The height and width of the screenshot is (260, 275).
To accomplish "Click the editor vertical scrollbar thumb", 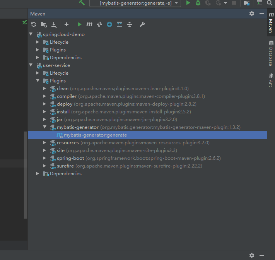I will click(26, 175).
